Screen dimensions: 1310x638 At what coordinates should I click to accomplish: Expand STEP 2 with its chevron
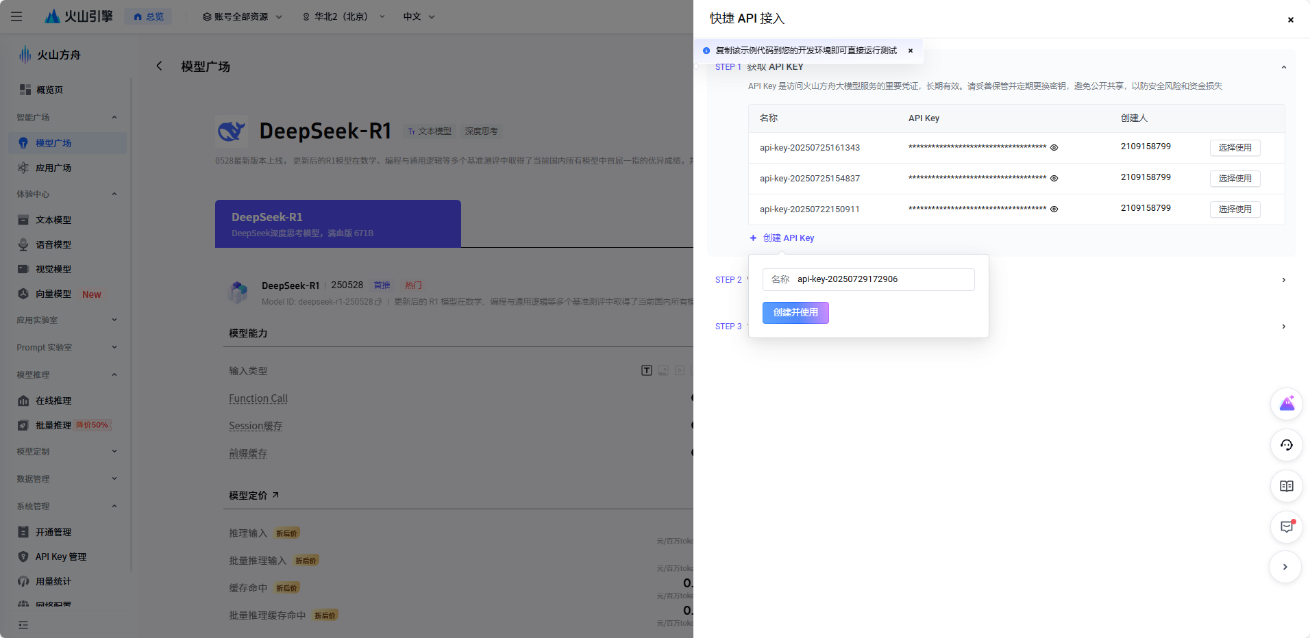pos(1284,280)
